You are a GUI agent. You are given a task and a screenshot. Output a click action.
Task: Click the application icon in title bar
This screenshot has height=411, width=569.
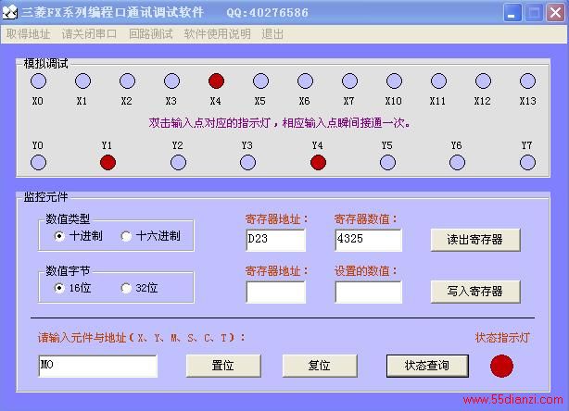(x=10, y=13)
